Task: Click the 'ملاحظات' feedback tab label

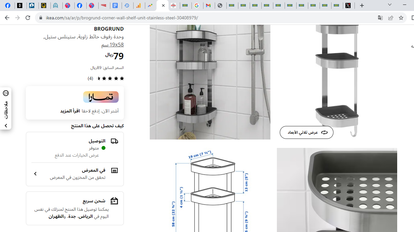Action: (x=6, y=110)
